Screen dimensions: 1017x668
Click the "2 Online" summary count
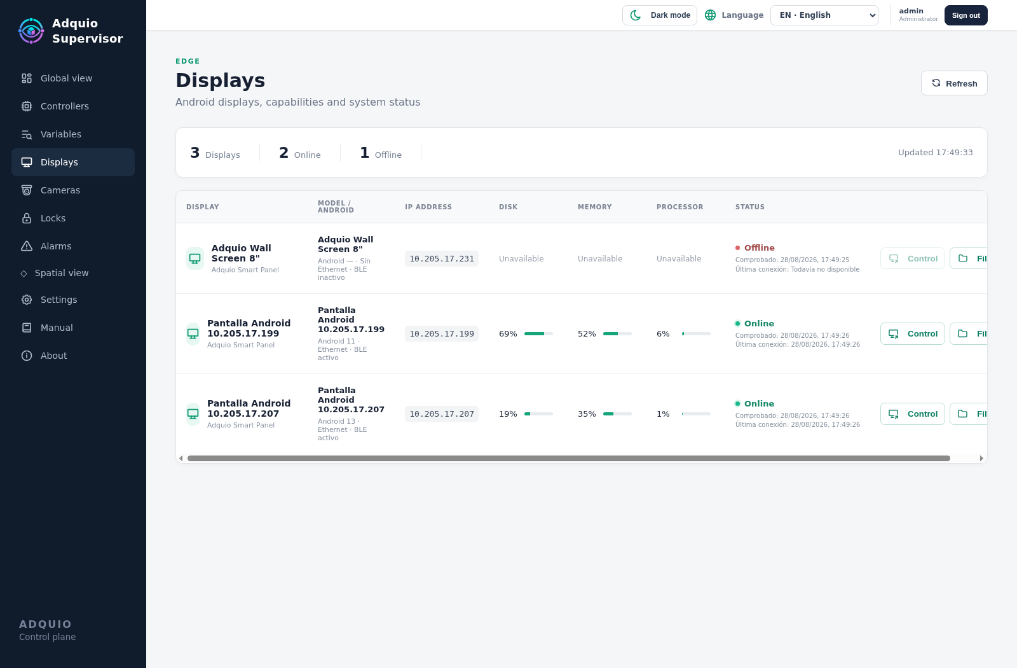pos(300,153)
